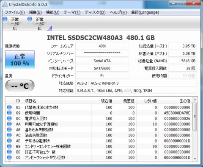Open the 言語(Language) menu
This screenshot has height=167, width=203.
(145, 12)
